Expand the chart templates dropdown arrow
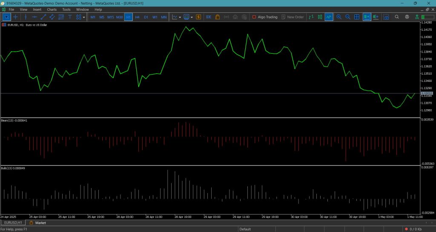Image resolution: width=436 pixels, height=232 pixels. [x=192, y=17]
